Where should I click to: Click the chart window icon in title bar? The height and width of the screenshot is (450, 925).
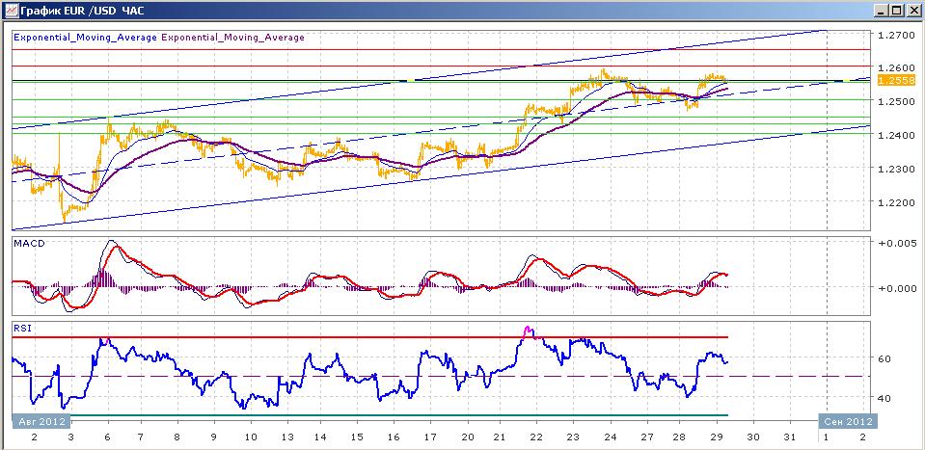point(11,10)
